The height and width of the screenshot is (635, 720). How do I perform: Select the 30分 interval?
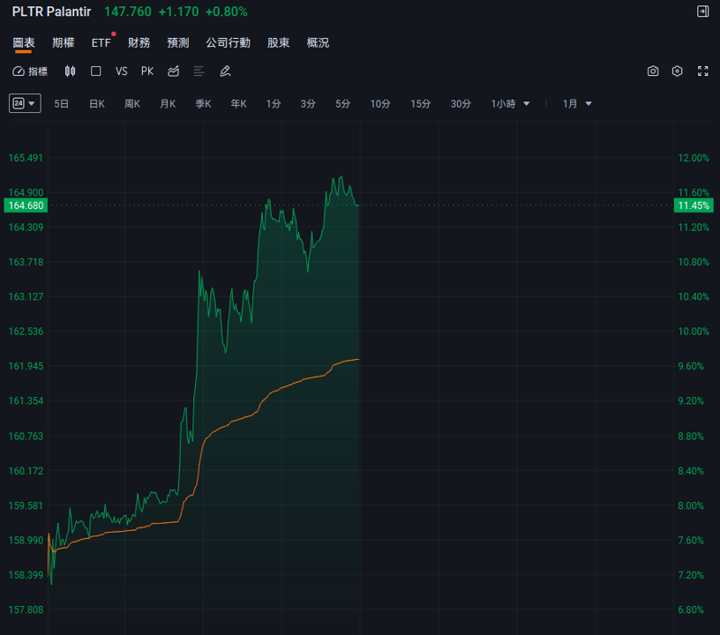461,104
